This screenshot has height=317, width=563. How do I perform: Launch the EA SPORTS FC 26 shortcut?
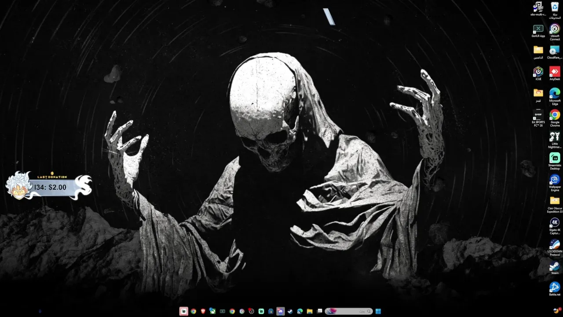[x=538, y=118]
